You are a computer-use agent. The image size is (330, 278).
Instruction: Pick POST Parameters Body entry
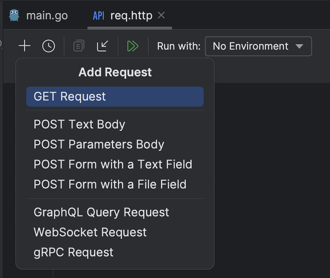[x=99, y=144]
